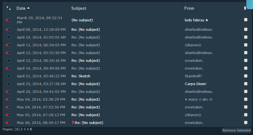253x135 pixels.
Task: Click status icon of Carpe Diem! message
Action: 9,84
